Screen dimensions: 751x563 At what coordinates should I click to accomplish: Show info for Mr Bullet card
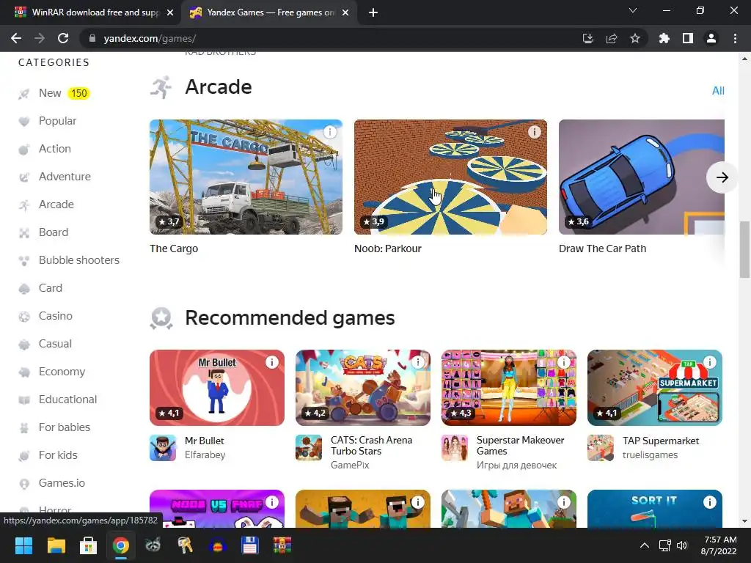coord(272,362)
